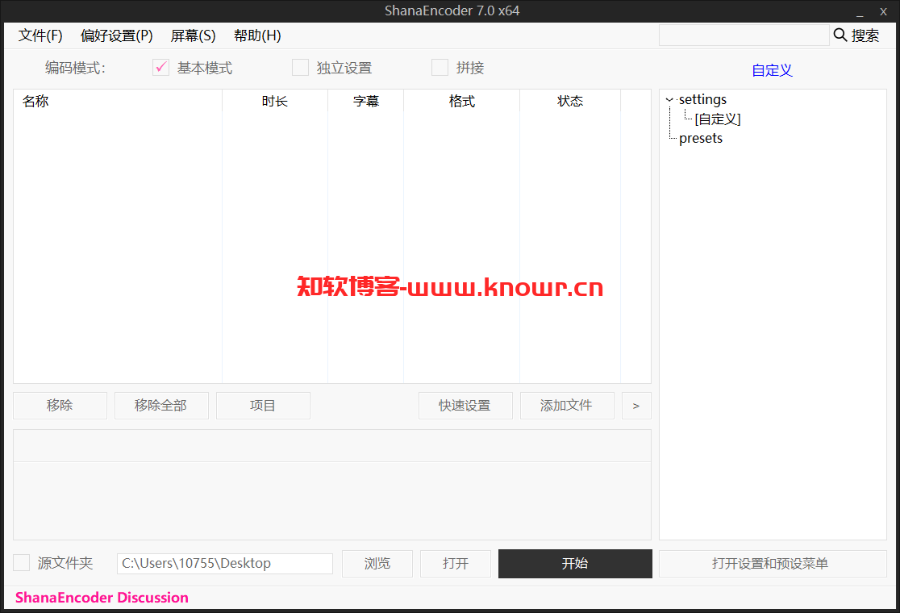Open the 屏幕(S) menu
Image resolution: width=900 pixels, height=613 pixels.
[193, 35]
